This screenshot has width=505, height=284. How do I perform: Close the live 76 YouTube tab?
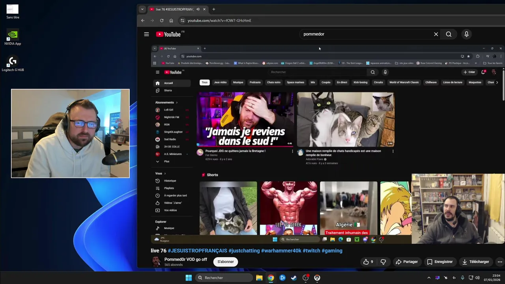(205, 9)
